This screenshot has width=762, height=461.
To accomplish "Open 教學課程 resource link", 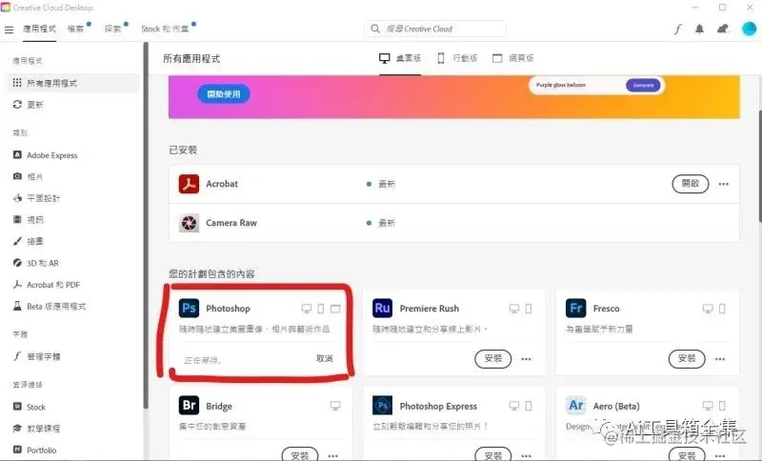I will pyautogui.click(x=37, y=429).
